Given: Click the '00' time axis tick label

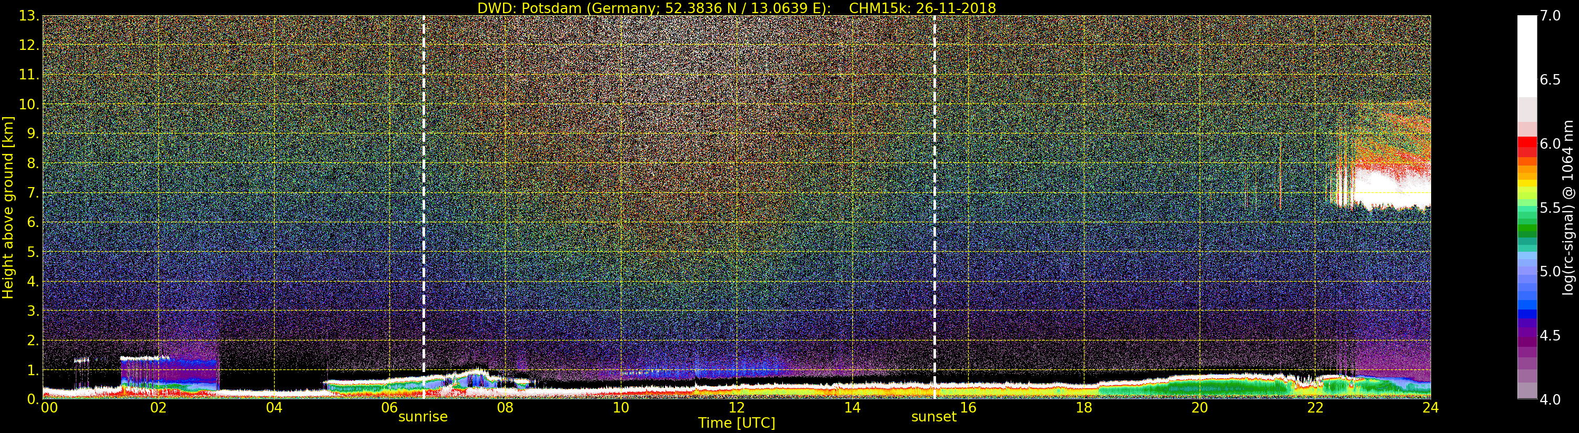Looking at the screenshot, I should tap(49, 407).
